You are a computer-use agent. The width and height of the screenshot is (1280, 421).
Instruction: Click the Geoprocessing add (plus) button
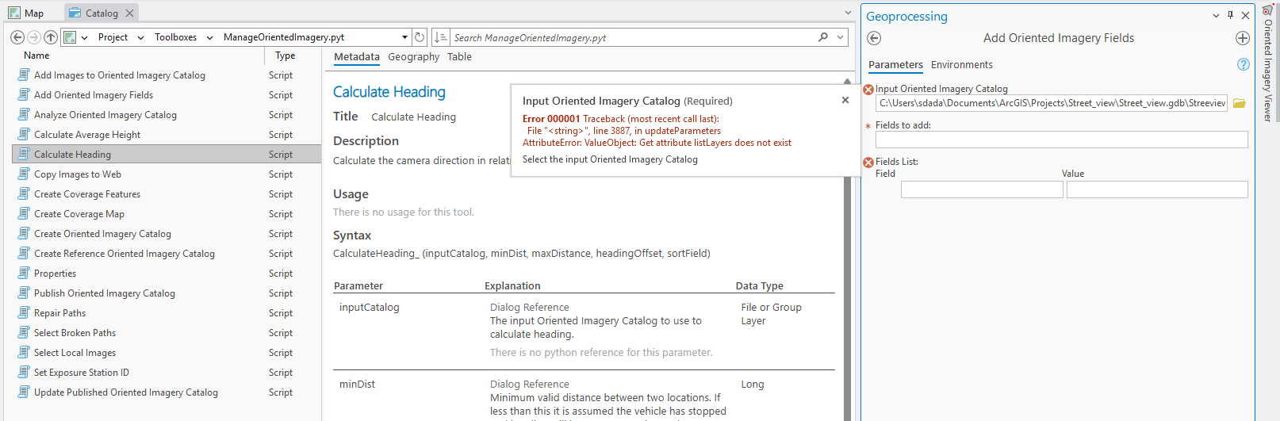click(1243, 38)
